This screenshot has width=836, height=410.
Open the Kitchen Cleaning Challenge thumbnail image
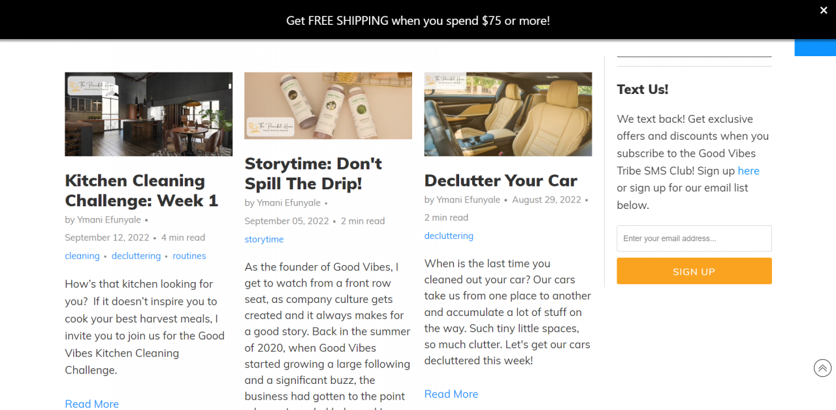tap(148, 114)
